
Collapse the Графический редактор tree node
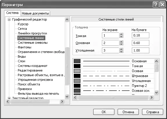(9, 19)
